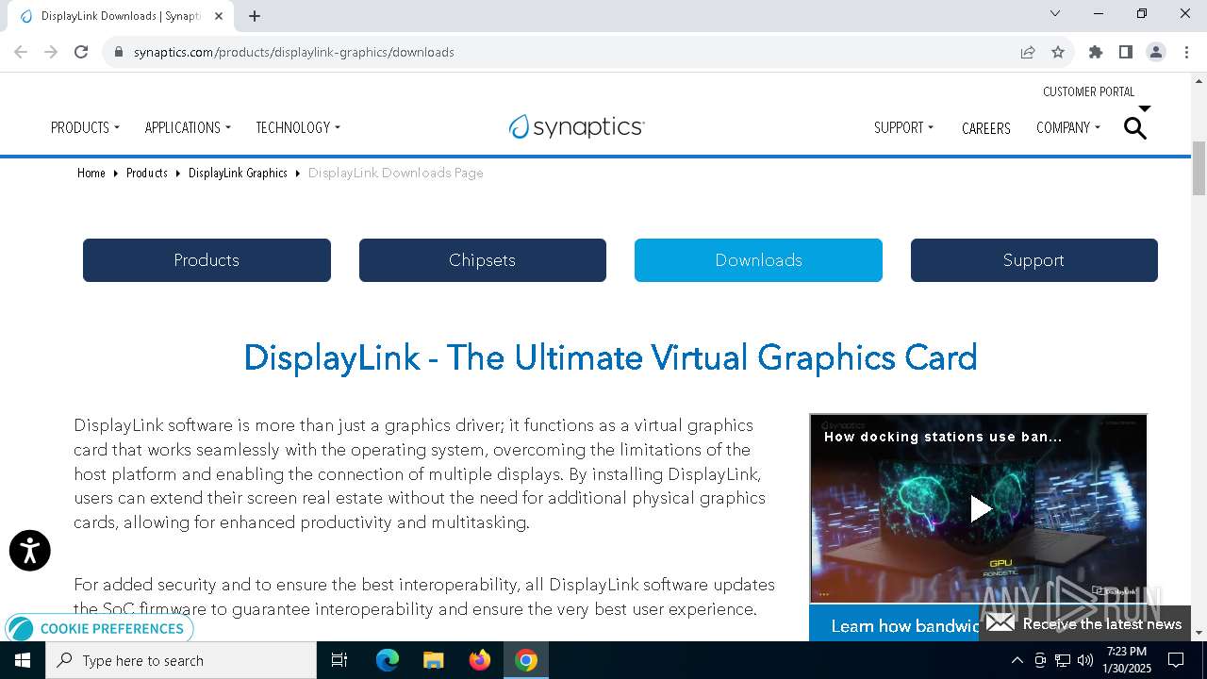Open the Careers menu item

coord(986,128)
